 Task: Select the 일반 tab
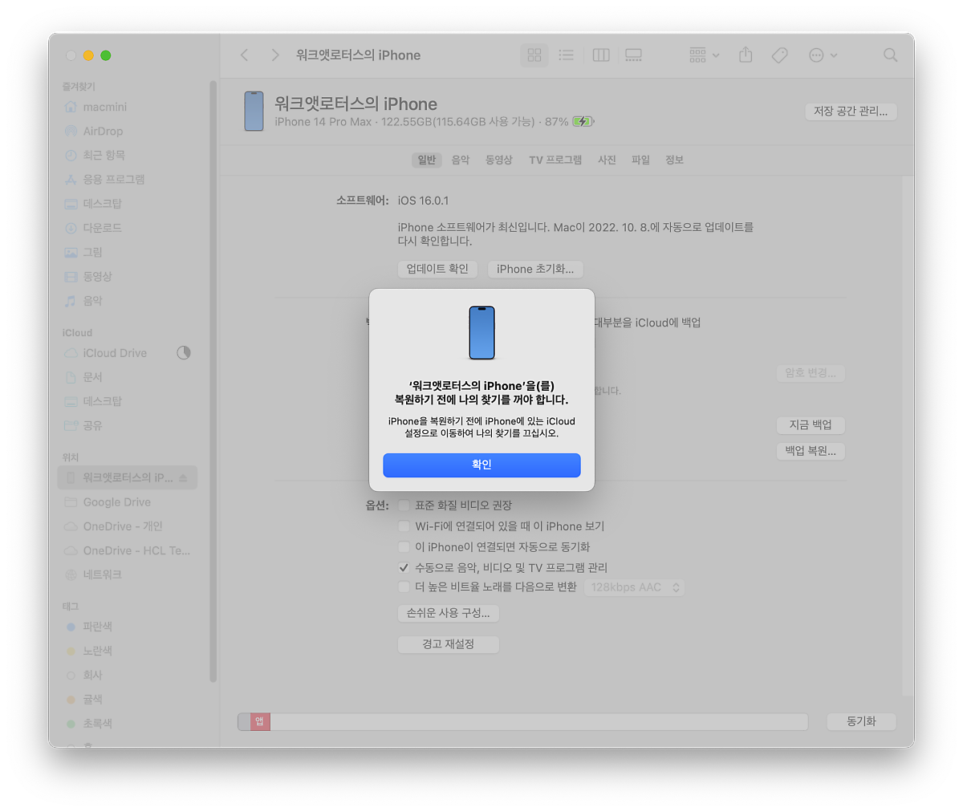point(427,160)
